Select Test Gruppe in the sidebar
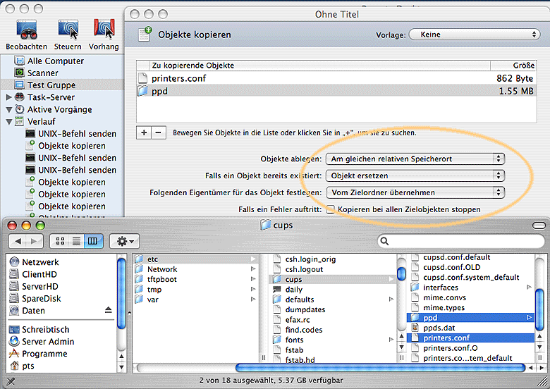550x389 pixels. [51, 85]
